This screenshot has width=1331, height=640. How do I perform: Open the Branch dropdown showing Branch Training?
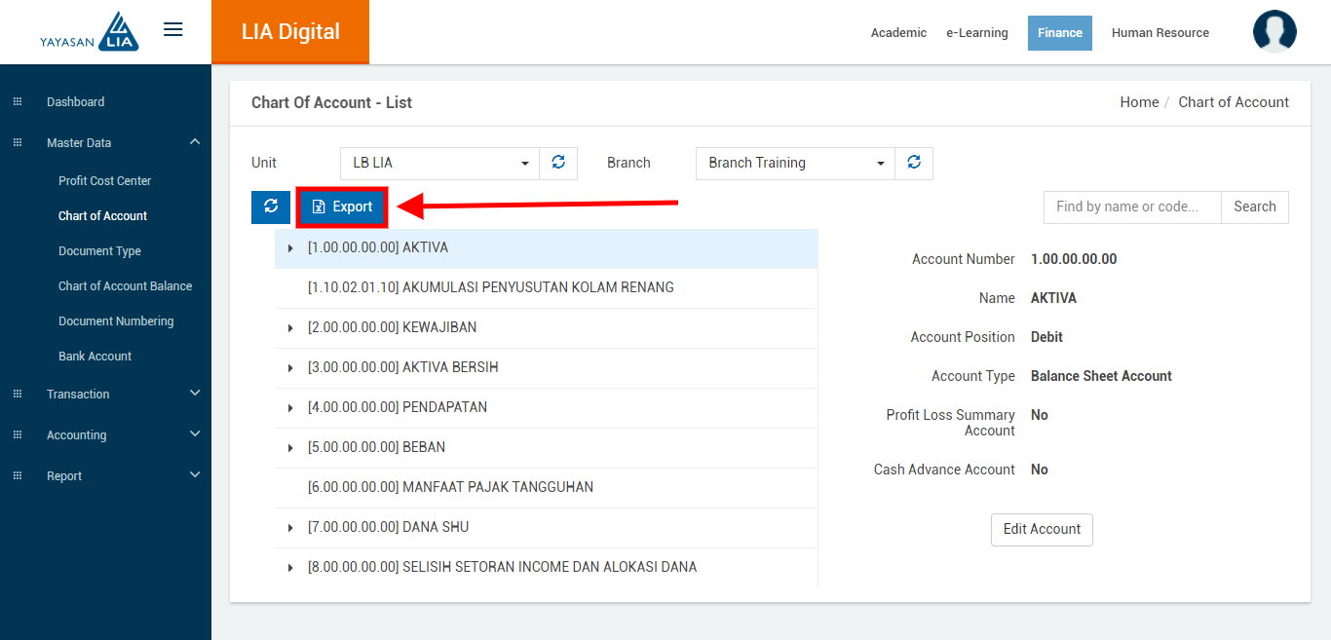[x=795, y=164]
